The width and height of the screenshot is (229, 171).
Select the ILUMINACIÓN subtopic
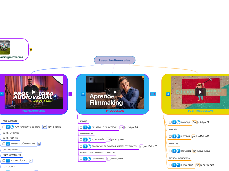point(86,133)
